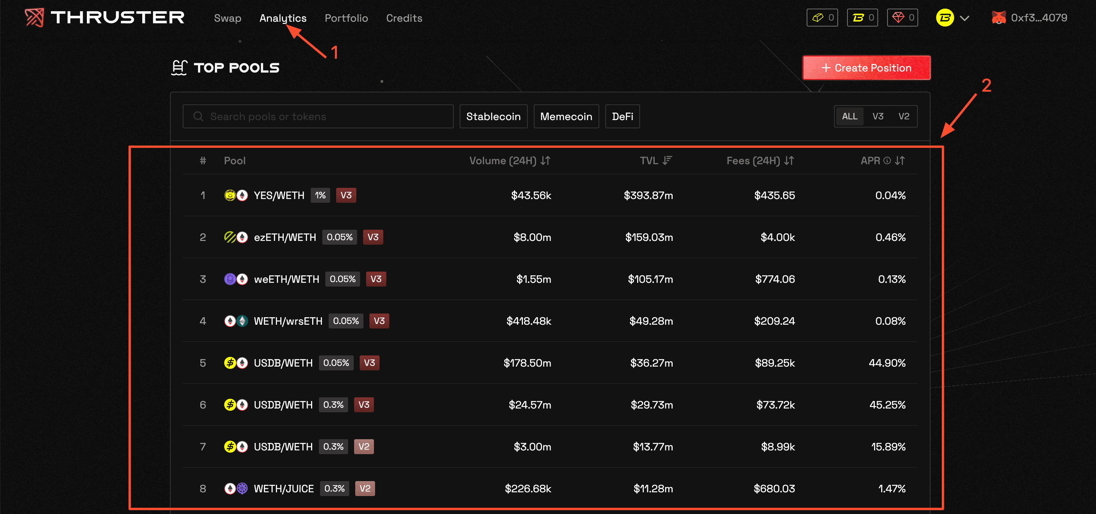Select the V2 version filter

tap(904, 116)
